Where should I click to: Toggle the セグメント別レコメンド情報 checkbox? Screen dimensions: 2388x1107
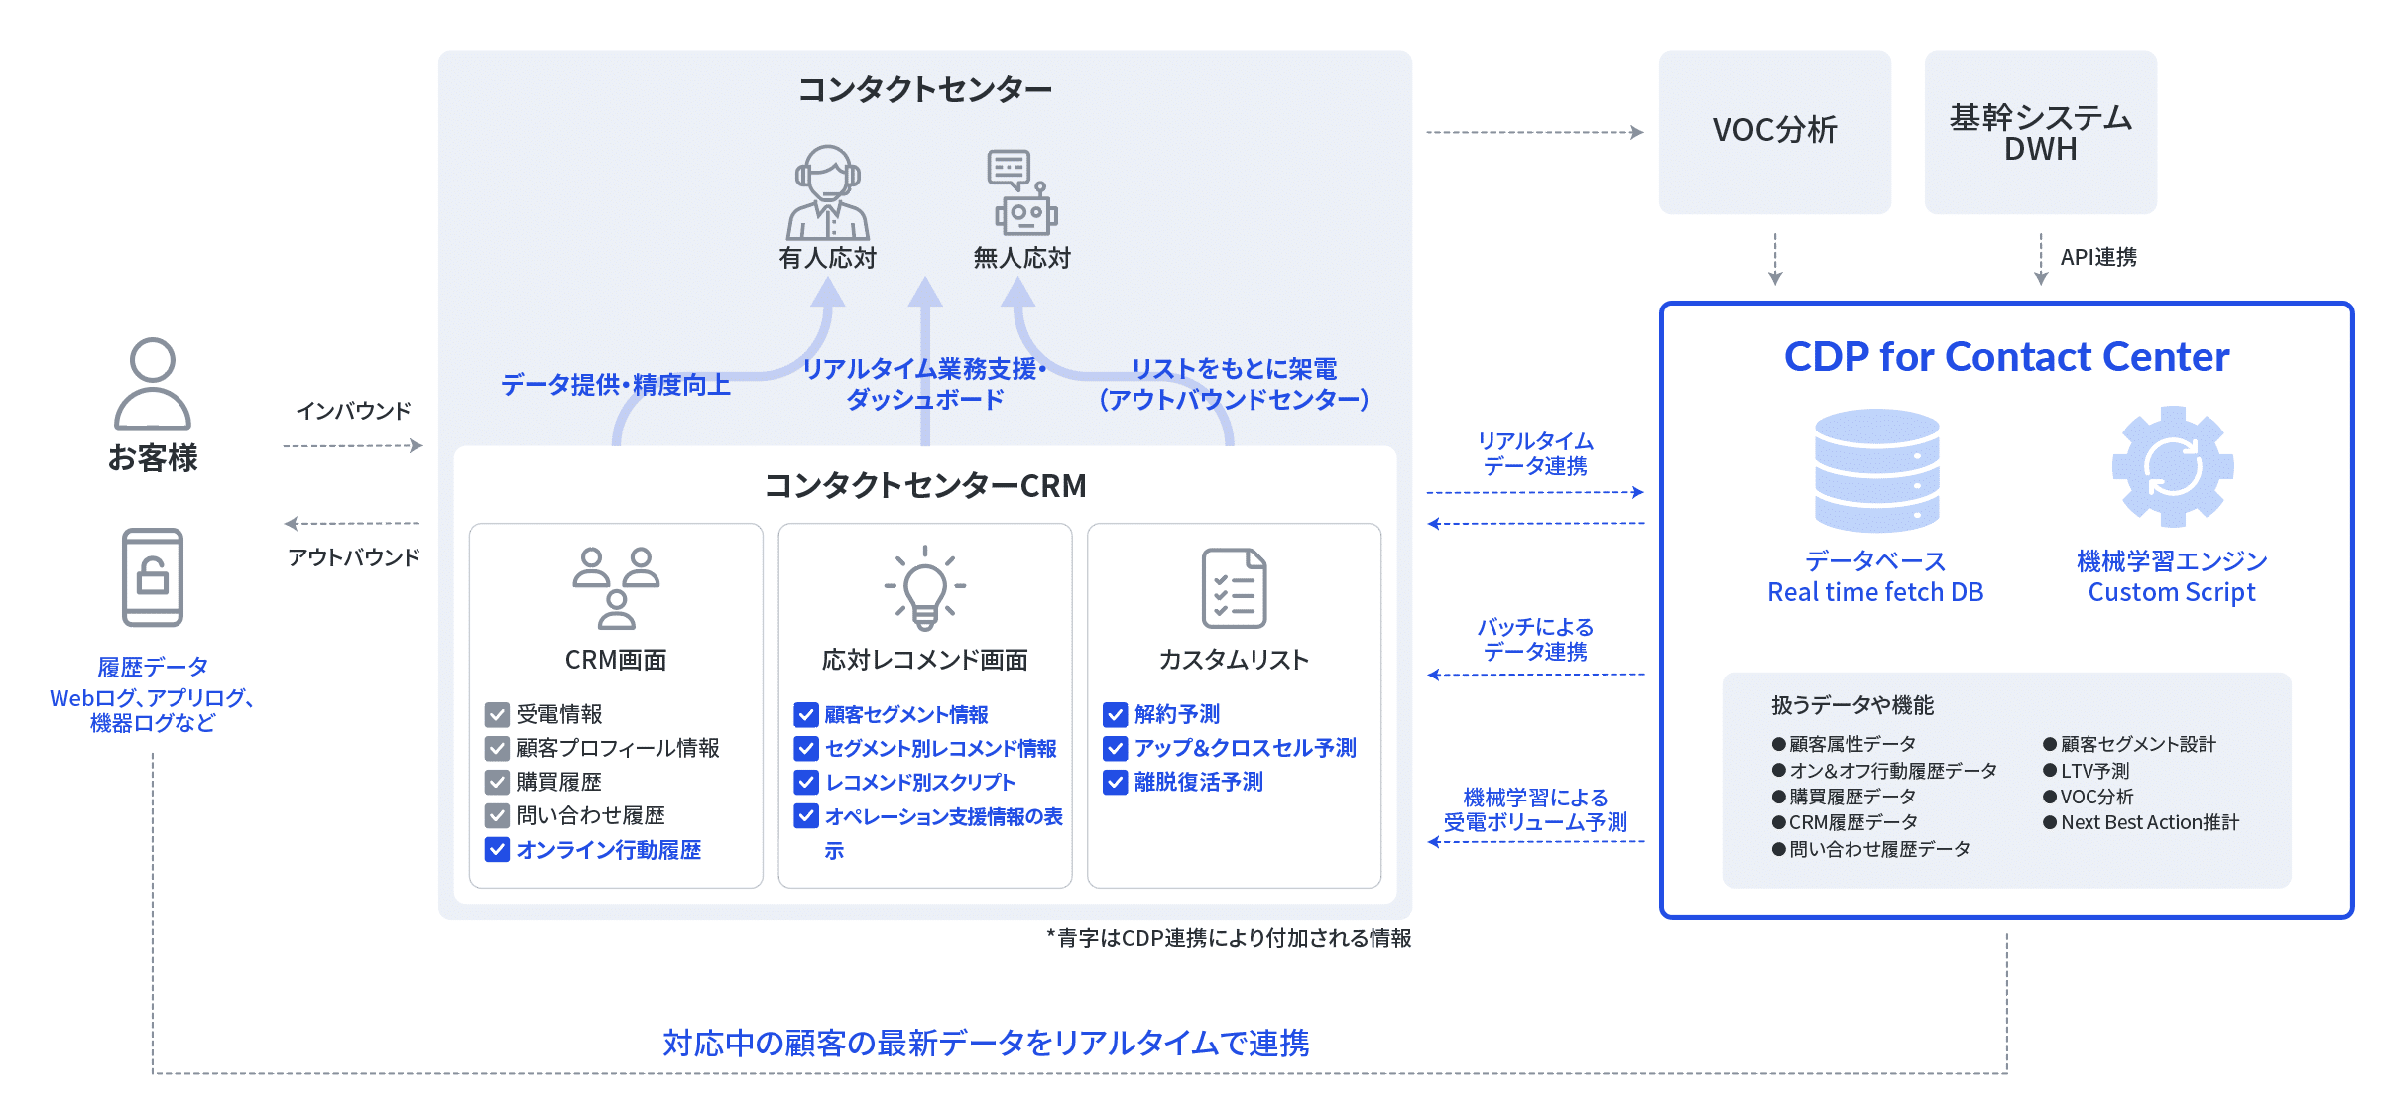pos(806,748)
